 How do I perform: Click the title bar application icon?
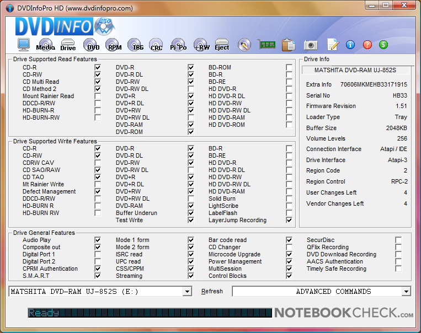click(x=10, y=8)
